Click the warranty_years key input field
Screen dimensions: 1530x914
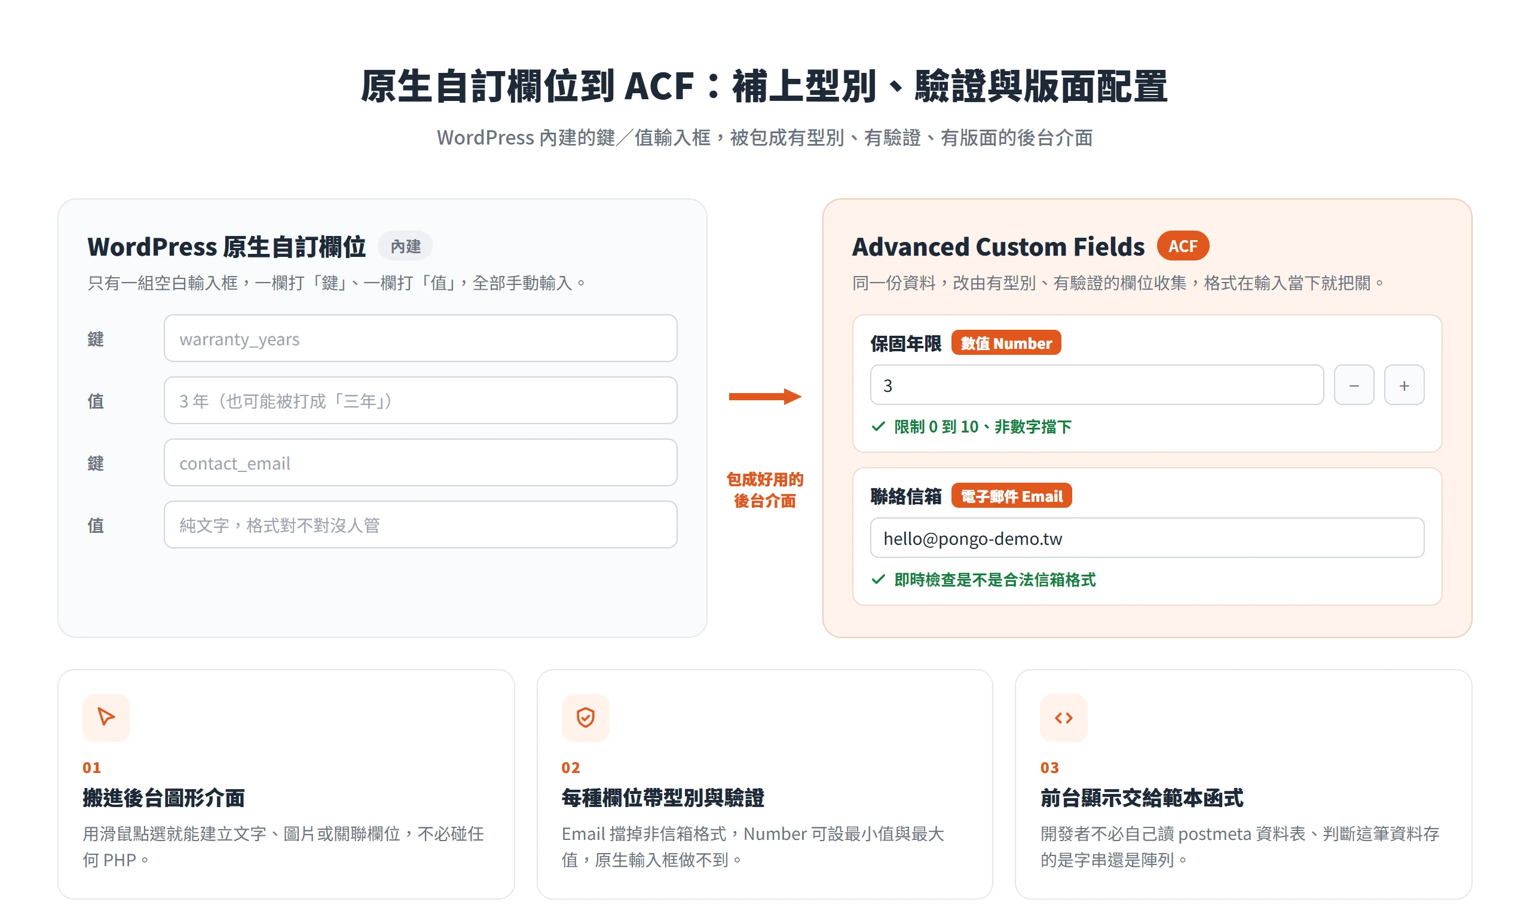click(x=420, y=338)
